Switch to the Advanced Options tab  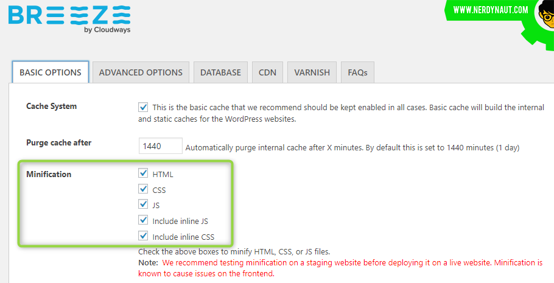pos(141,72)
